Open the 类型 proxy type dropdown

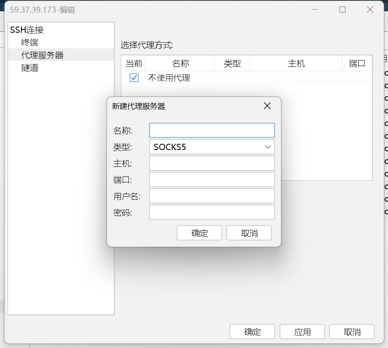[267, 147]
